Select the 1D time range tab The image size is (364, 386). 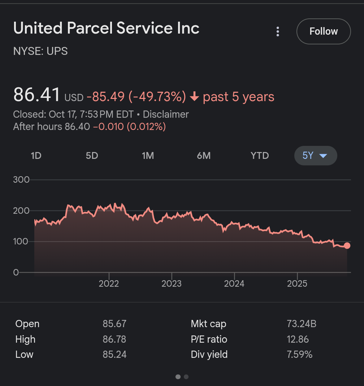click(x=36, y=156)
